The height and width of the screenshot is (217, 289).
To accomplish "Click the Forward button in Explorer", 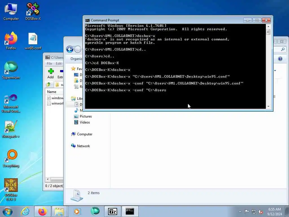I will coord(78,49).
